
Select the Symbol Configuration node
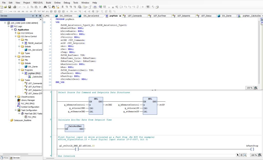[30, 107]
